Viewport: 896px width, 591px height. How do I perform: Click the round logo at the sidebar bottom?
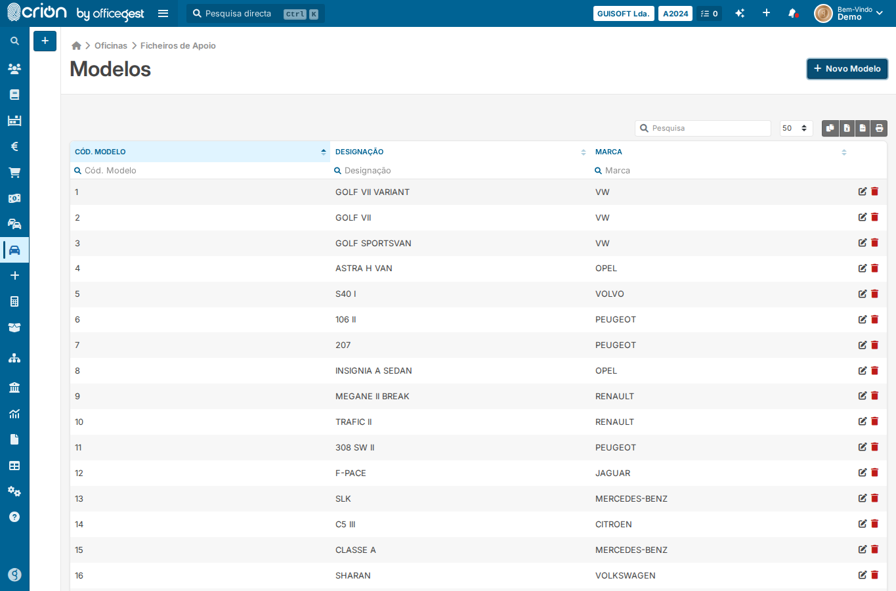pos(14,575)
